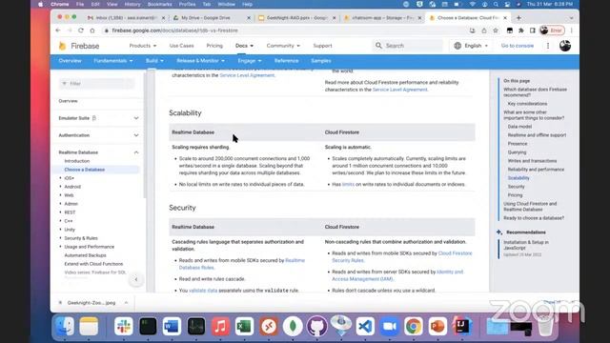This screenshot has width=610, height=343.
Task: Collapse the left sidebar with the arrow button
Action: pyautogui.click(x=135, y=279)
